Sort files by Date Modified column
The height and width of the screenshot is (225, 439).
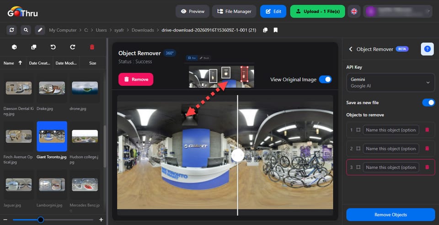(66, 63)
